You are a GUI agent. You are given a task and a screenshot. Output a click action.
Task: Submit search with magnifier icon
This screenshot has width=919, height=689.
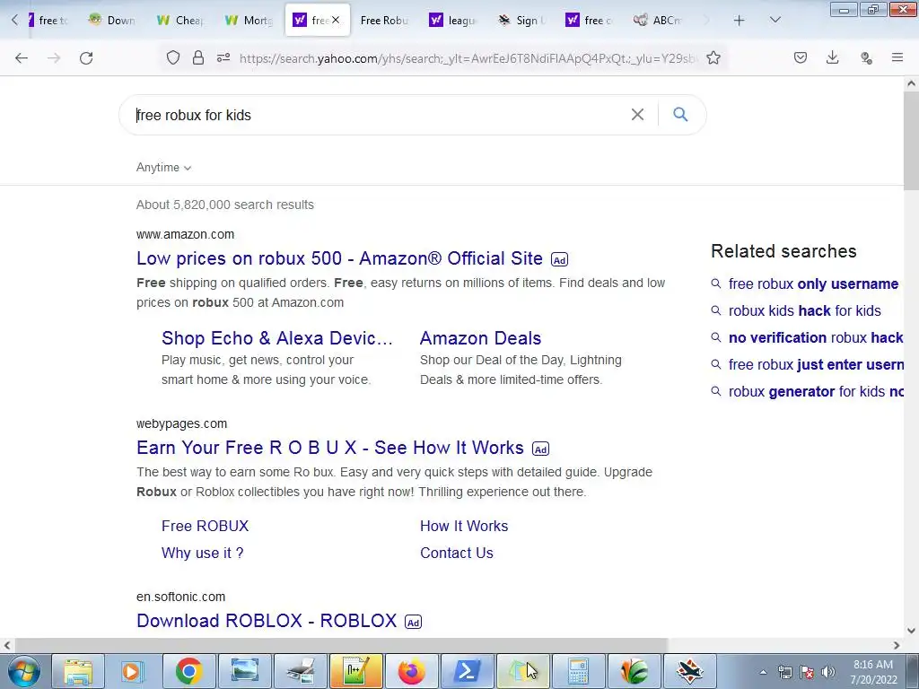(x=680, y=114)
